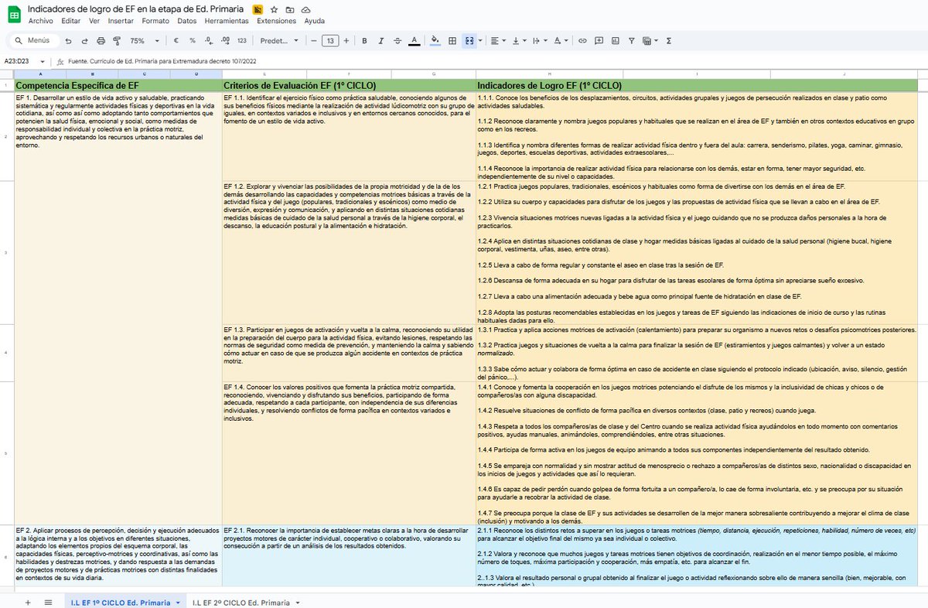Increase font size with plus button
The width and height of the screenshot is (928, 608).
click(x=346, y=40)
